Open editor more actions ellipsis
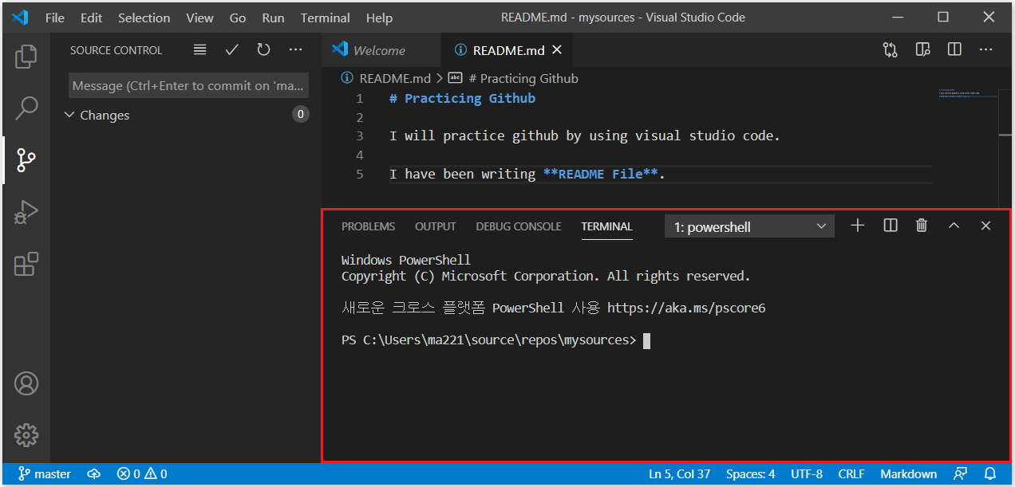The width and height of the screenshot is (1015, 487). 986,50
